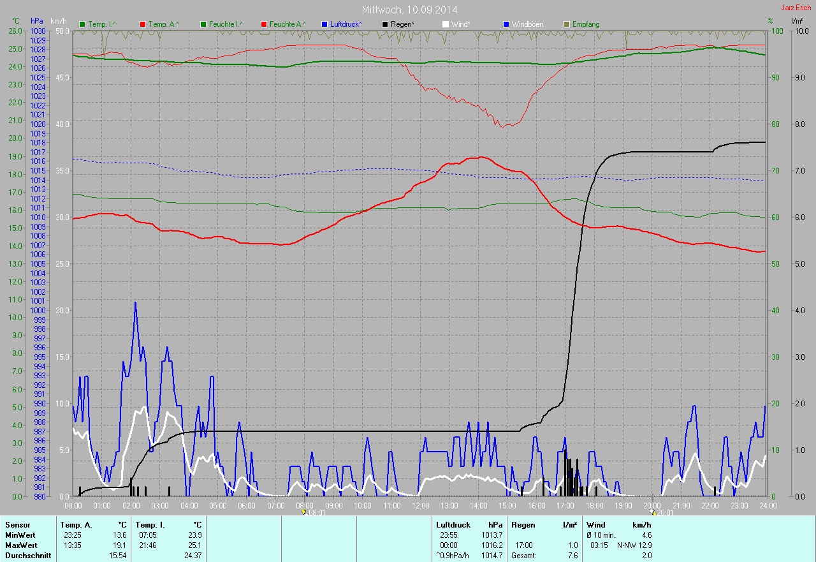Viewport: 816px width, 562px height.
Task: Click the "Regen" table column header
Action: pyautogui.click(x=523, y=525)
